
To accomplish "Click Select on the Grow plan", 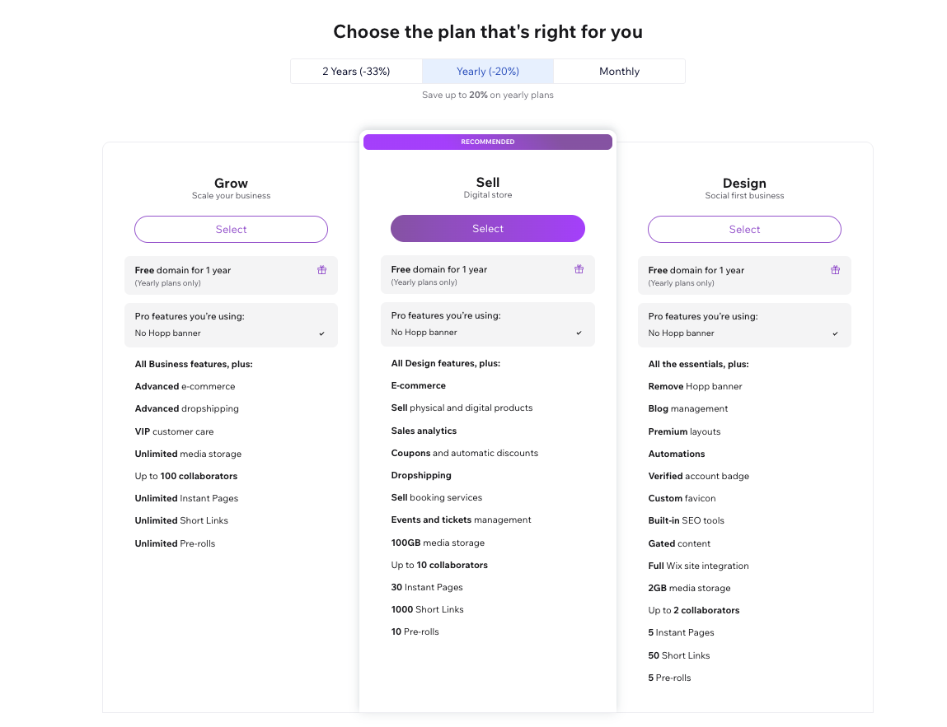I will 231,229.
